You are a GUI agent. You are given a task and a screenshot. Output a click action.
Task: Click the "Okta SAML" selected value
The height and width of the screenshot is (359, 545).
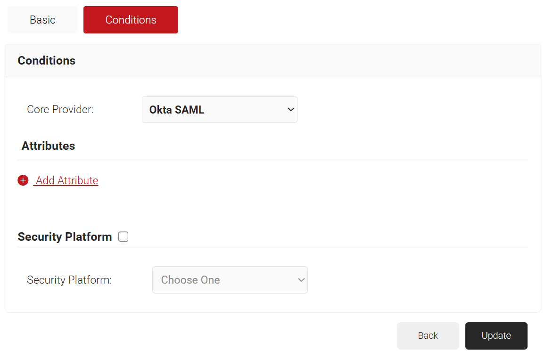177,110
